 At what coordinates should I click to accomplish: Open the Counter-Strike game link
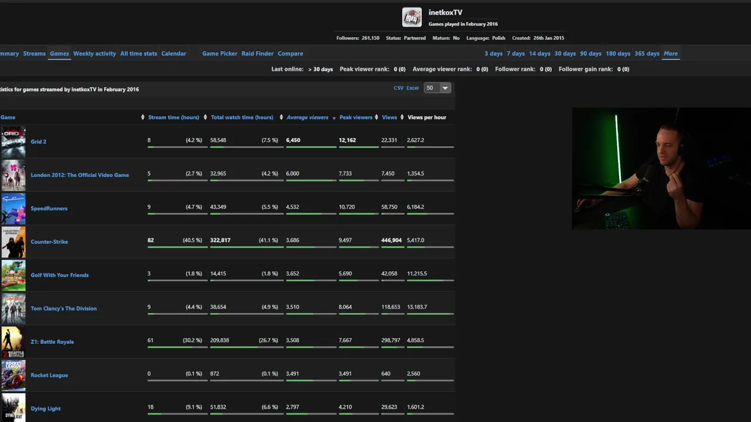[x=49, y=242]
